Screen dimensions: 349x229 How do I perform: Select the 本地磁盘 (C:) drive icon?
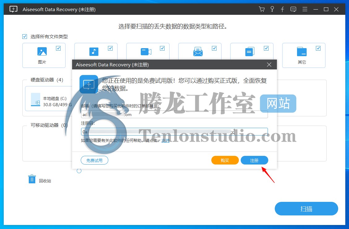[x=36, y=100]
